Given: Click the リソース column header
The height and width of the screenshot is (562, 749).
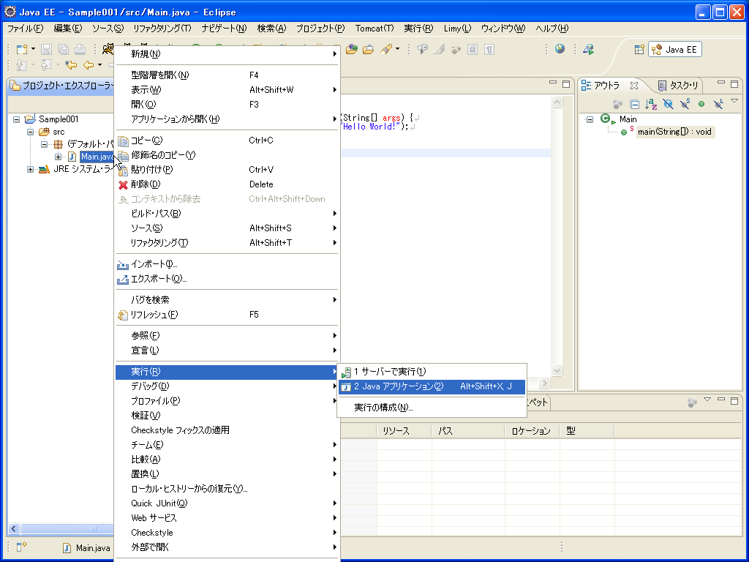Looking at the screenshot, I should click(404, 431).
